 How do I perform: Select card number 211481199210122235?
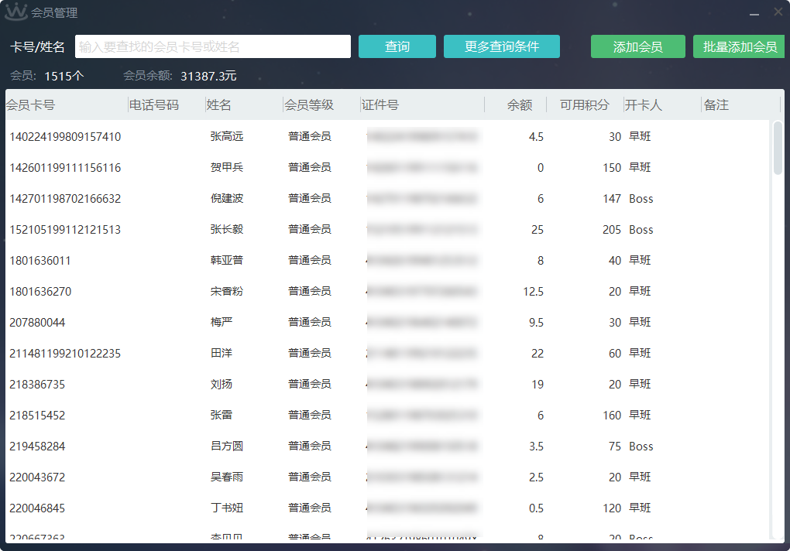pos(65,353)
